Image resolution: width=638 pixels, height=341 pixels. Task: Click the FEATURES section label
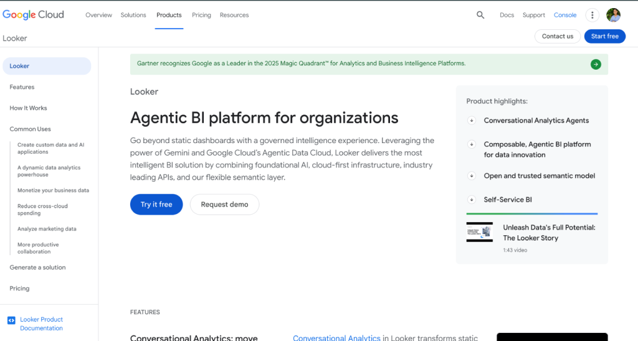coord(145,312)
